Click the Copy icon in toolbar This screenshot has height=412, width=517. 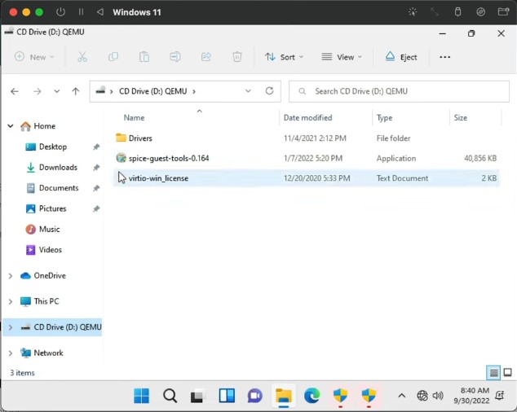tap(113, 57)
